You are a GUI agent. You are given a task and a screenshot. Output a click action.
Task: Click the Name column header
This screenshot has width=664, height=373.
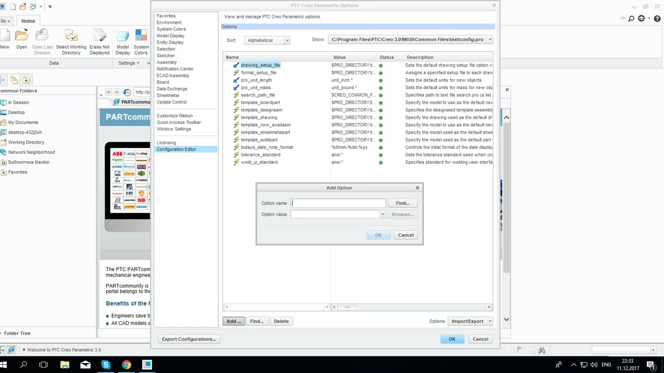pyautogui.click(x=232, y=57)
